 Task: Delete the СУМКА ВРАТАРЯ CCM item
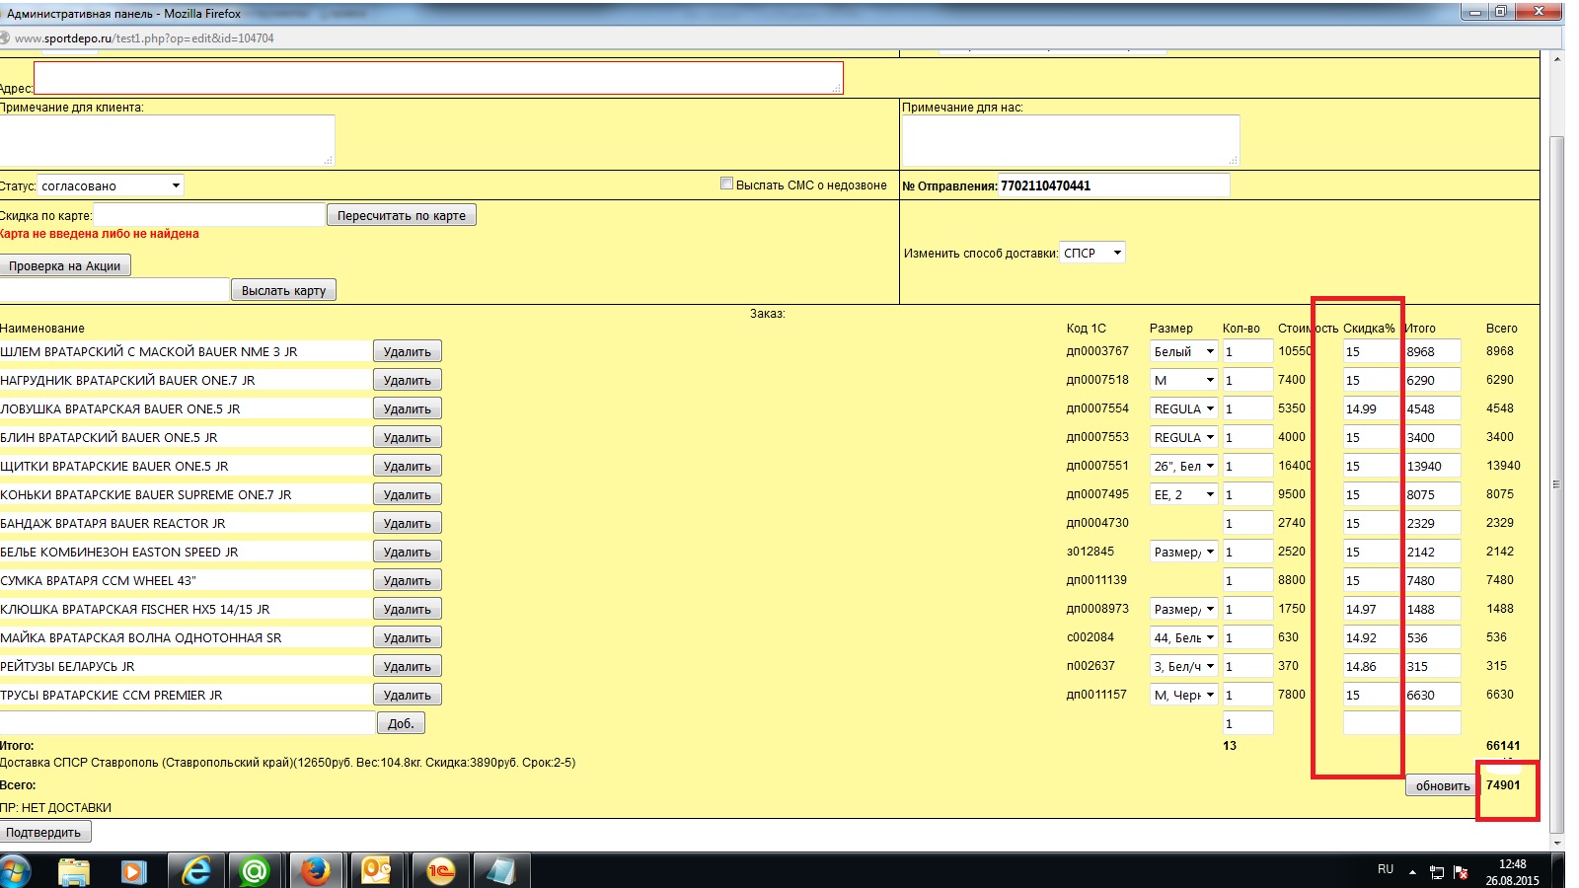click(x=407, y=580)
